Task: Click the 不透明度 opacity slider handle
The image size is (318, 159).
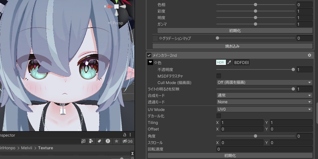Action: tap(293, 69)
